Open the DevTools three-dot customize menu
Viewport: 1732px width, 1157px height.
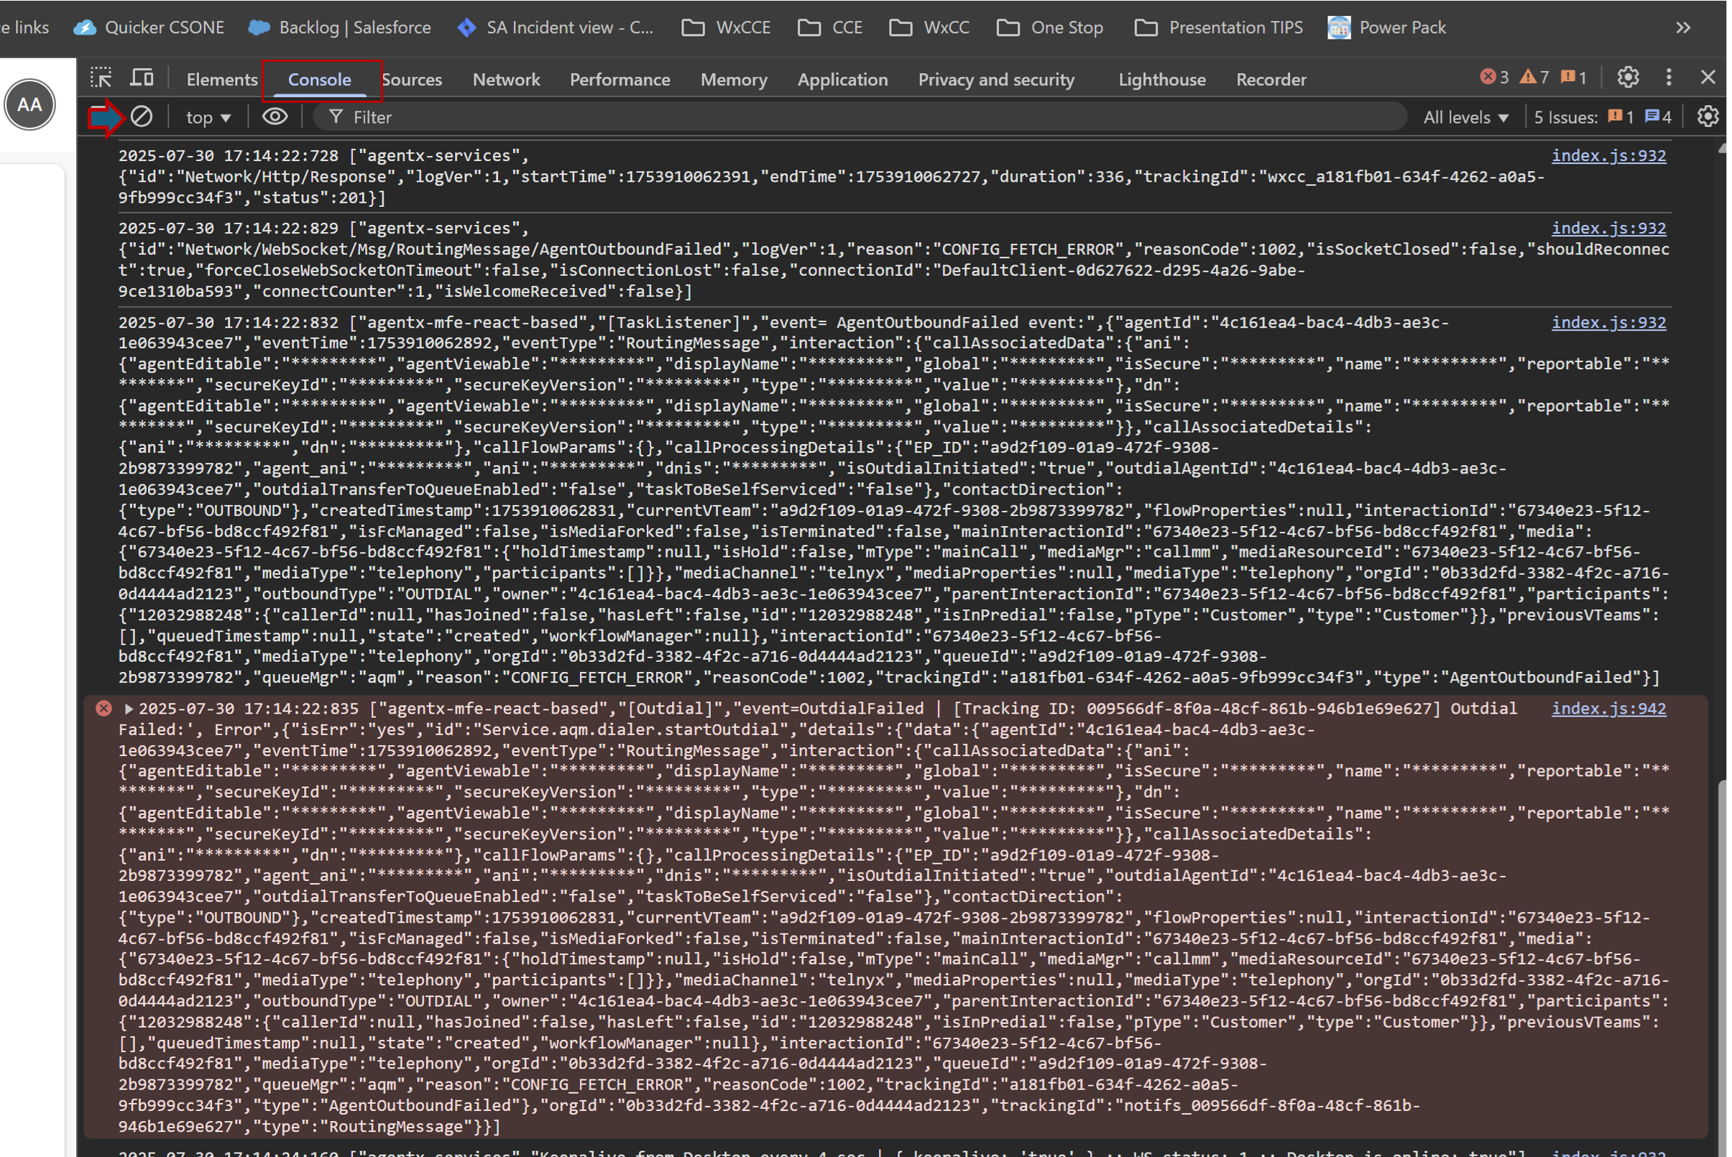1669,77
